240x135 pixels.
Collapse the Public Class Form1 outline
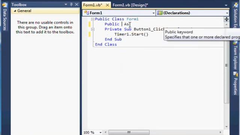point(93,19)
